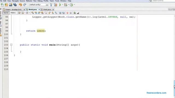Image resolution: width=175 pixels, height=98 pixels.
Task: Click the Redo icon
Action: click(25, 5)
